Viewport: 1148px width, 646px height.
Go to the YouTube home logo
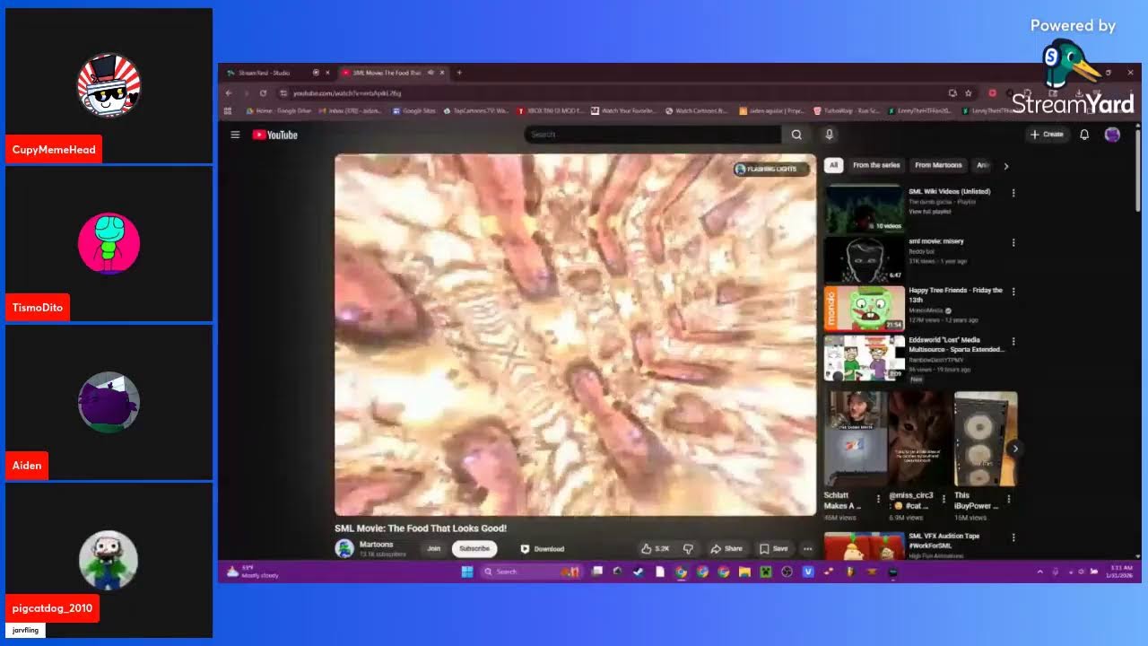(274, 135)
